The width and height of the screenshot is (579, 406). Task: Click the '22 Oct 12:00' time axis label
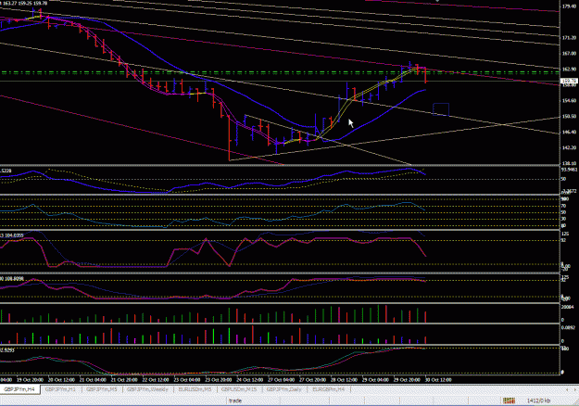point(156,380)
